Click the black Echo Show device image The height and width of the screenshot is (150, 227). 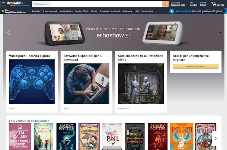coord(65,33)
